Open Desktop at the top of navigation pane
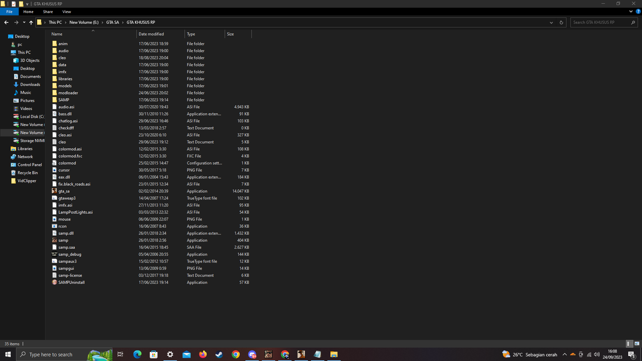Screen dimensions: 642x361 point(22,37)
